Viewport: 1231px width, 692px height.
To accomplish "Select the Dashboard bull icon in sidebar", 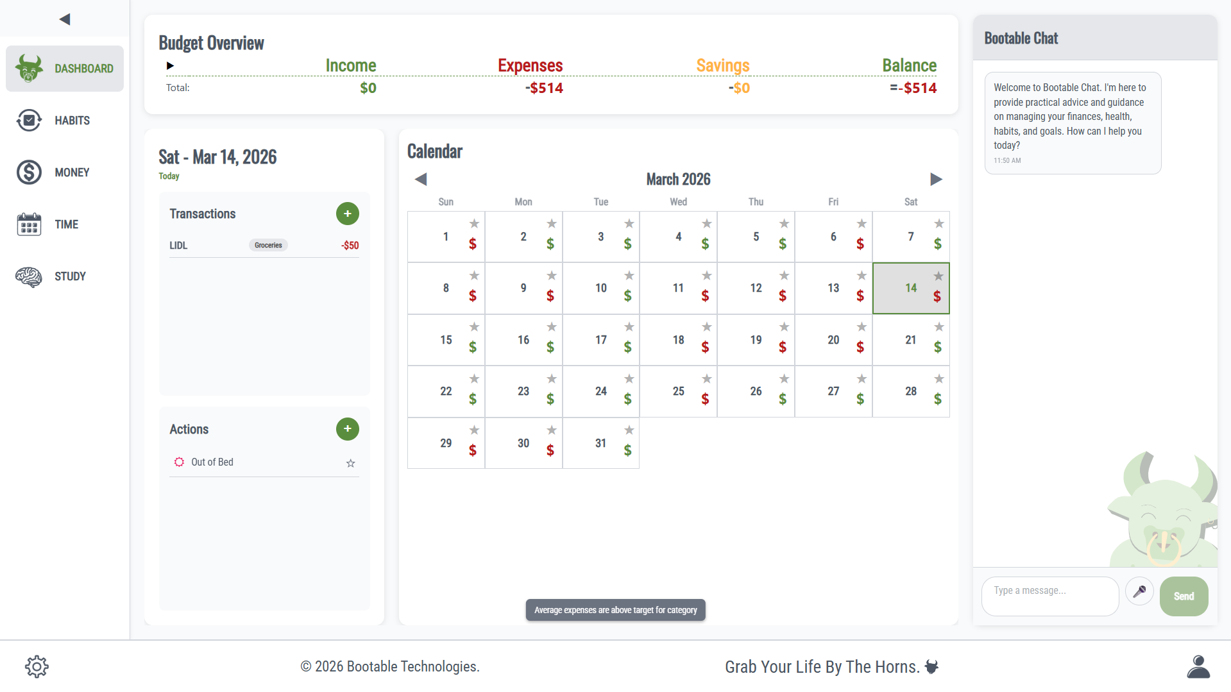I will 28,68.
